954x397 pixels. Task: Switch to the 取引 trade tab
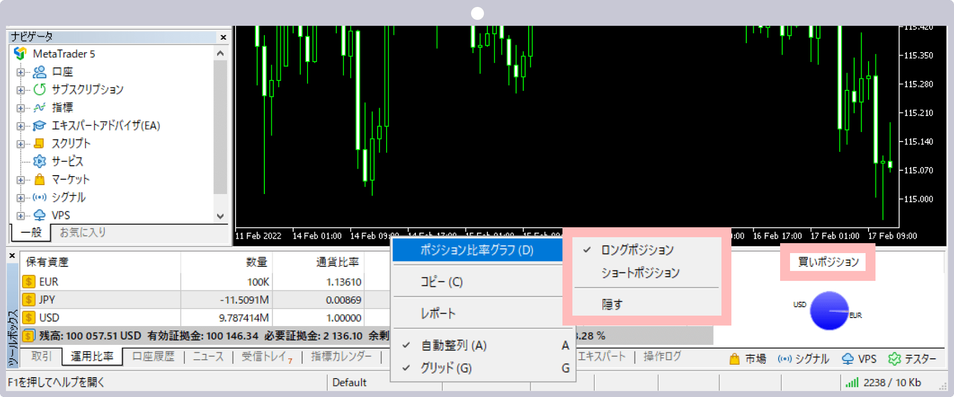[x=42, y=356]
